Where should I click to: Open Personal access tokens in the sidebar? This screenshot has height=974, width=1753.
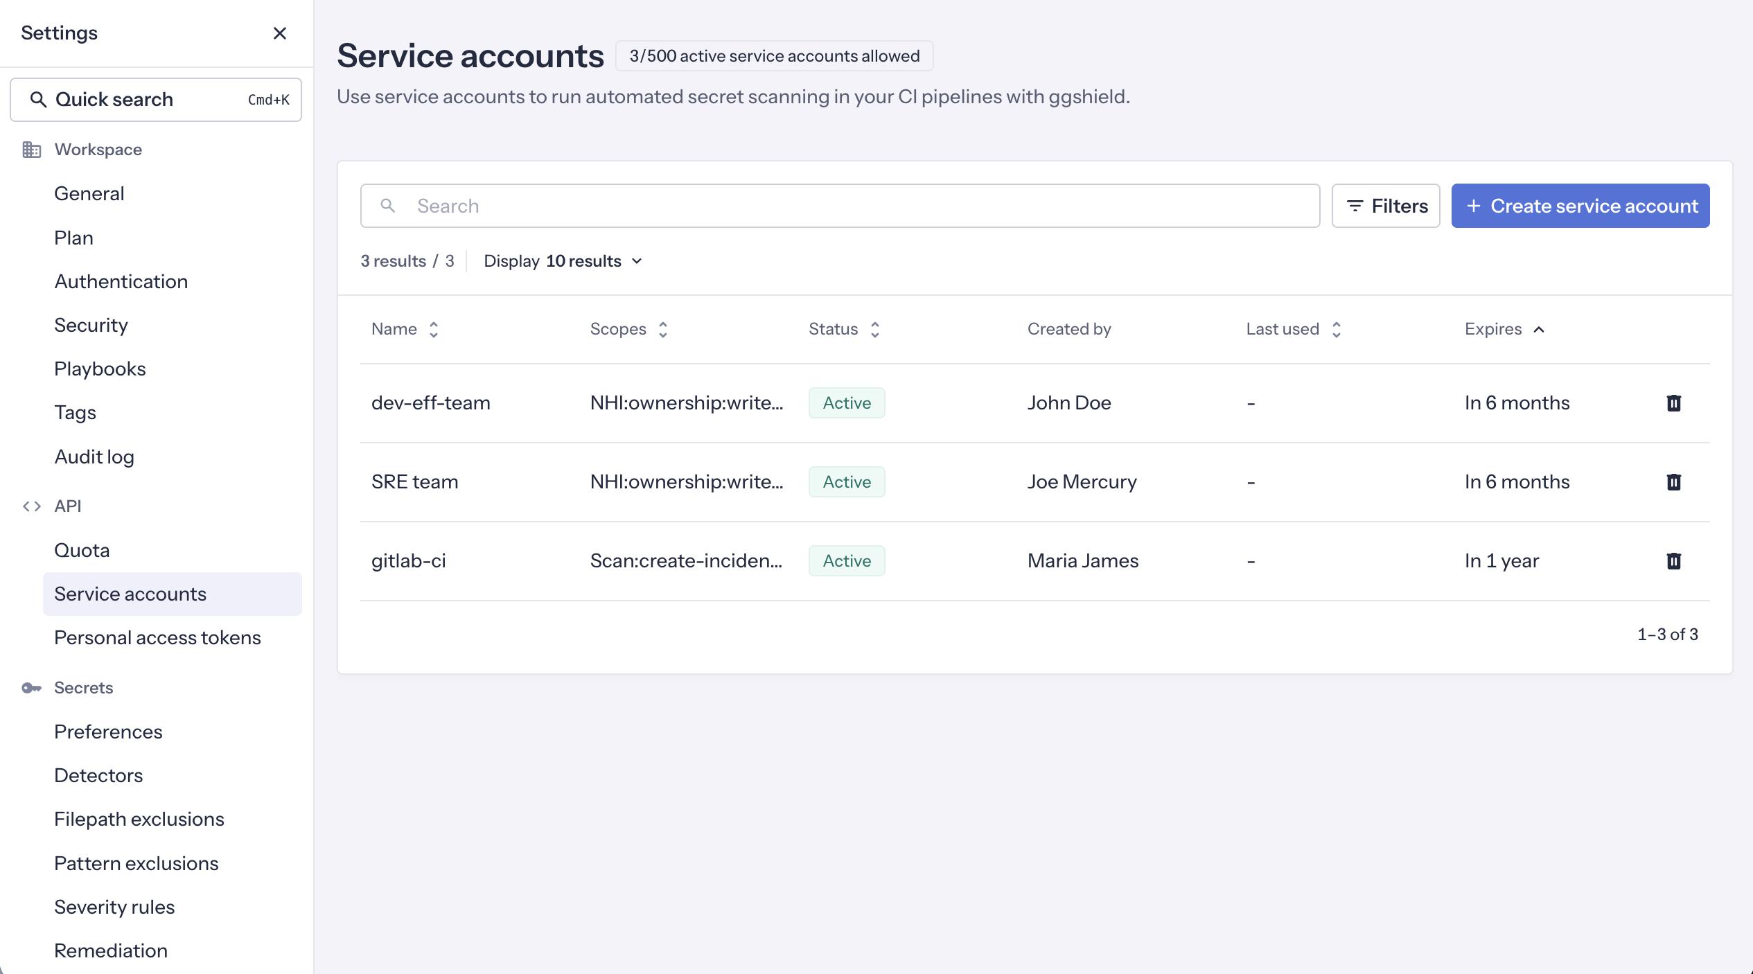point(157,637)
